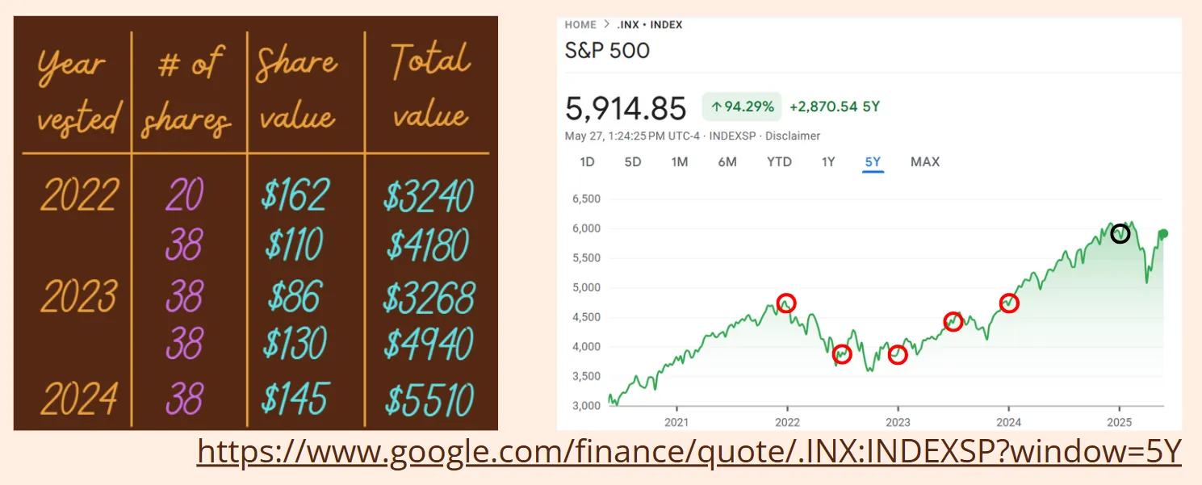Image resolution: width=1202 pixels, height=485 pixels.
Task: Open the YTD performance view
Action: [779, 161]
